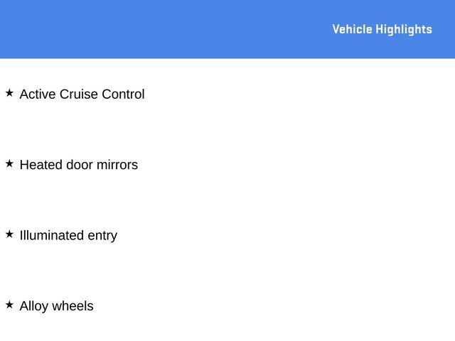Click the word Heated in the second highlight
455x341 pixels.
(x=41, y=165)
